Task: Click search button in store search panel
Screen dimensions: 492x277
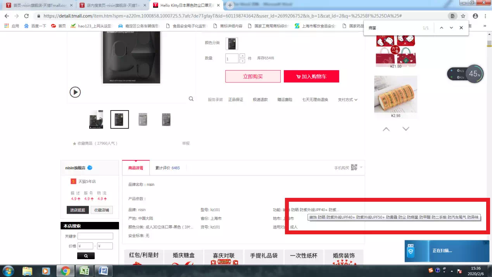Action: pos(86,256)
